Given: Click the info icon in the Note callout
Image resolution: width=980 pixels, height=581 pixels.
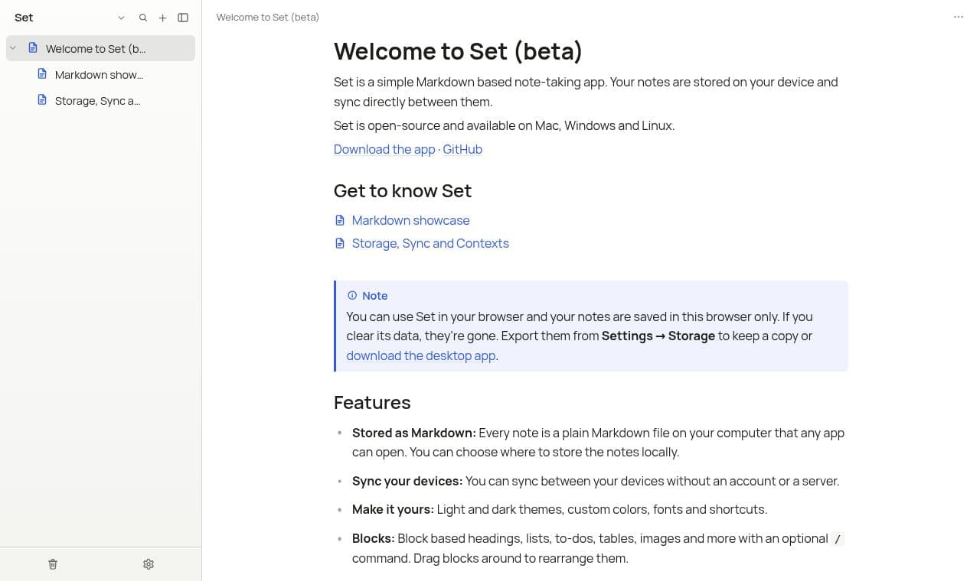Looking at the screenshot, I should 352,295.
